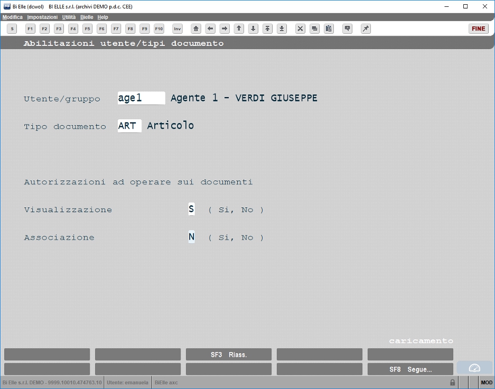Click the page-bottom arrow toolbar icon
Screen dimensions: 495x389
point(282,29)
